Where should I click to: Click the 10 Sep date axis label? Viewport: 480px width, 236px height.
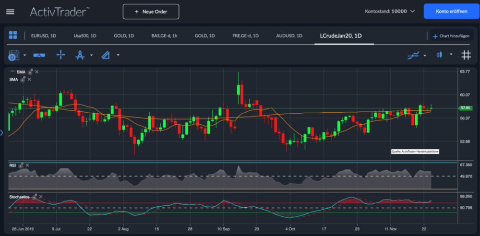pyautogui.click(x=224, y=229)
